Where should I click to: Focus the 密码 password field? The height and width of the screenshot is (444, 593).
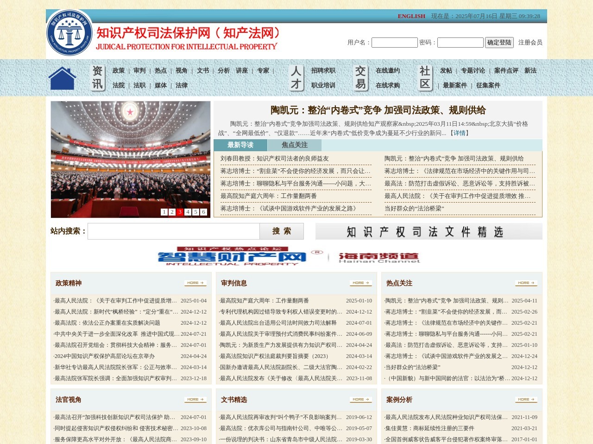461,43
